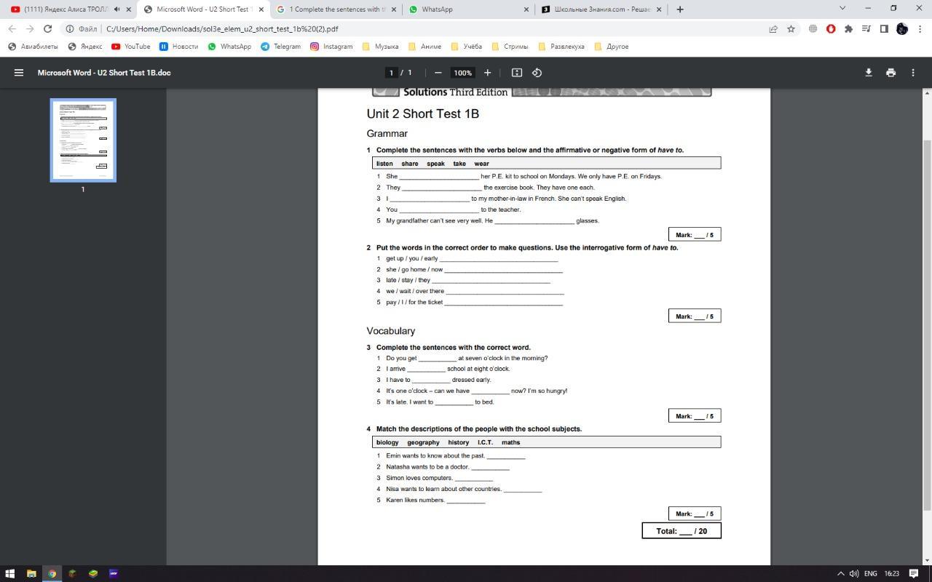Open the tab search dropdown arrow
This screenshot has height=582, width=932.
tap(842, 8)
